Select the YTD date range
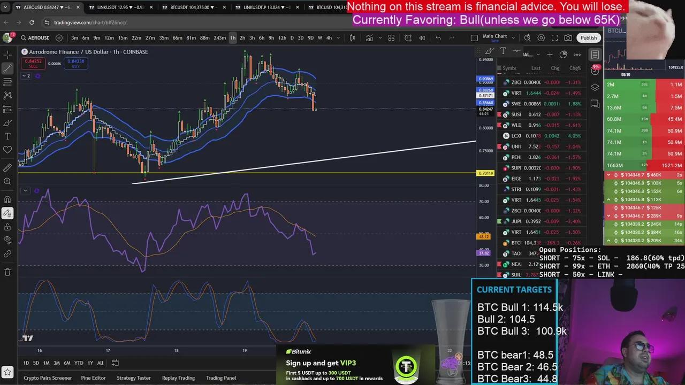Screen dimensions: 685x385 pyautogui.click(x=79, y=363)
